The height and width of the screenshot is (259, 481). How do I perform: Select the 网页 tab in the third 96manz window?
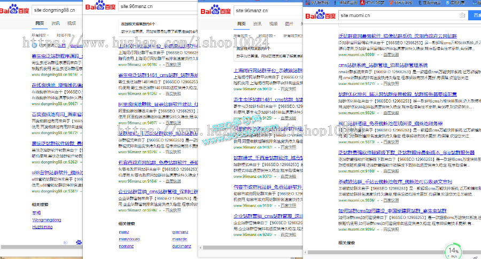[x=242, y=23]
